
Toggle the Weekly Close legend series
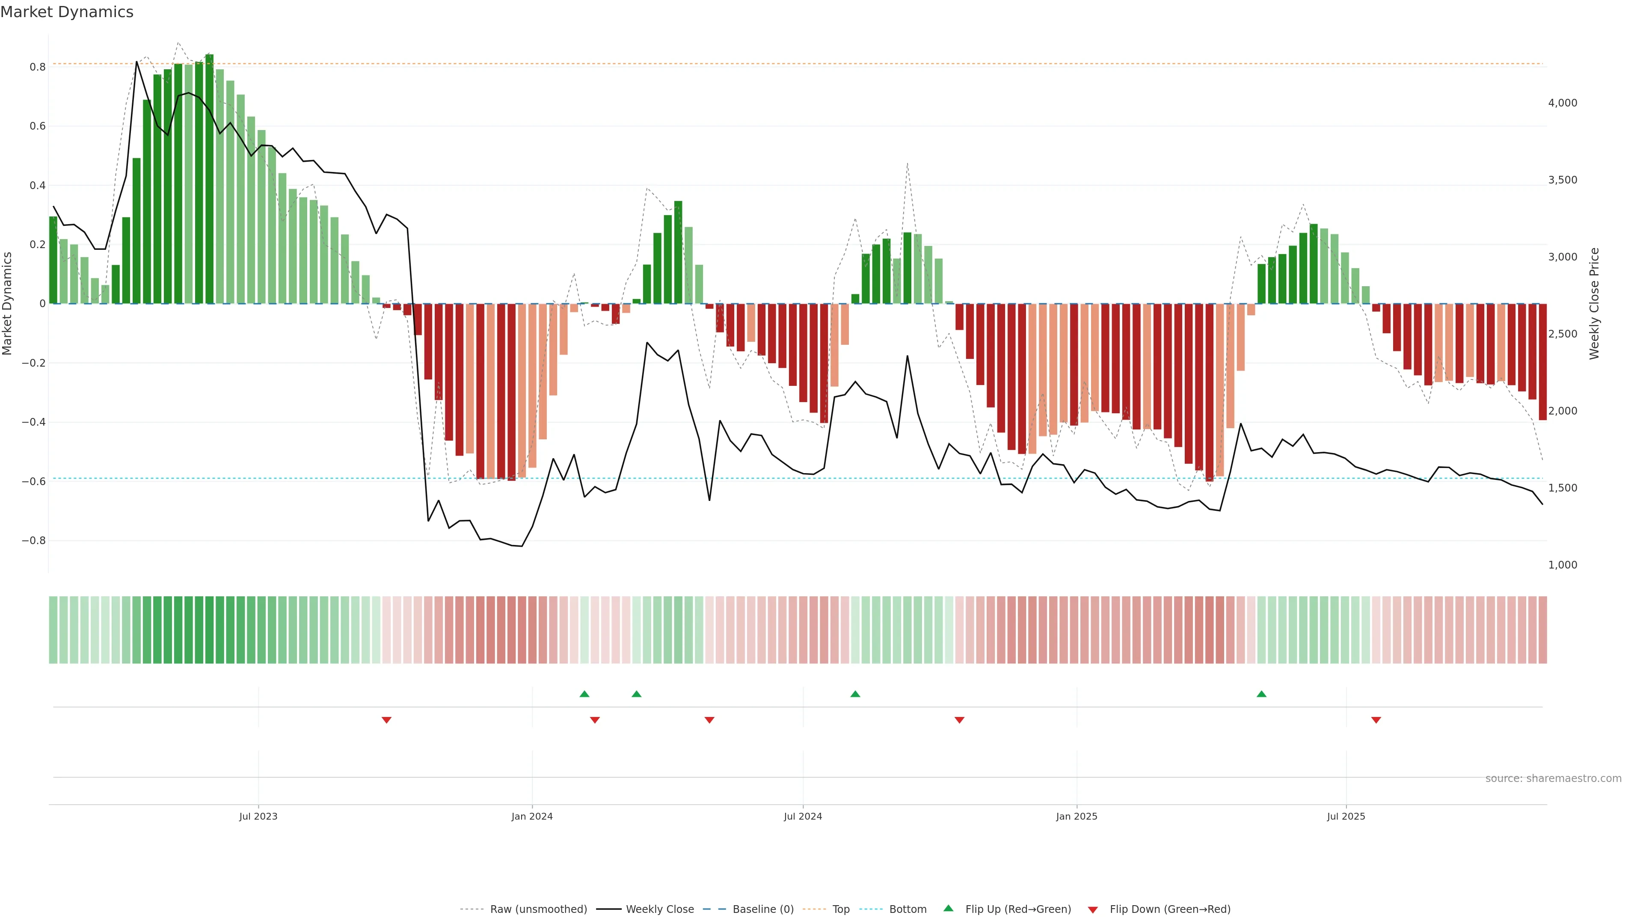(x=659, y=909)
